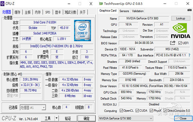Click the Pixel Fillrate value 41.6 GPixel/s
Viewport: 193px width, 122px height.
[x=130, y=68]
